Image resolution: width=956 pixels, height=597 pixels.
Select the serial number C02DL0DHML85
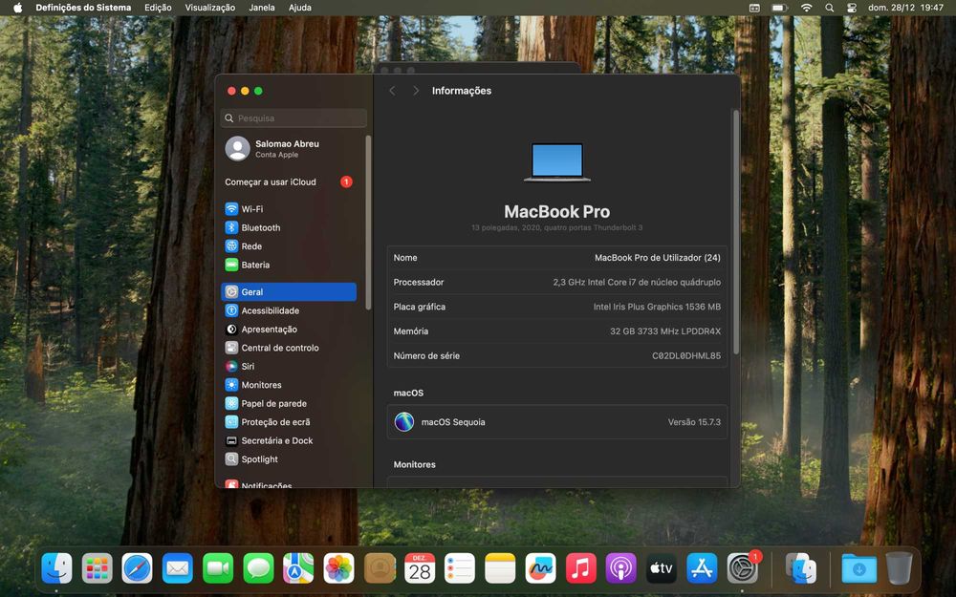(685, 355)
